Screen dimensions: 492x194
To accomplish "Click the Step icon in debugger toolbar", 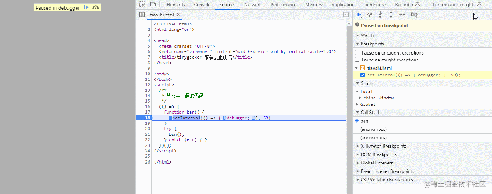I will pyautogui.click(x=402, y=15).
